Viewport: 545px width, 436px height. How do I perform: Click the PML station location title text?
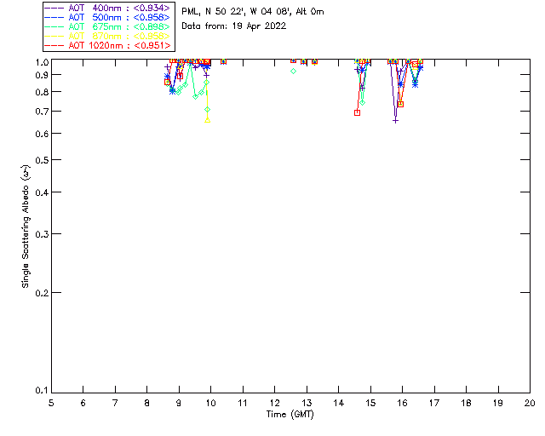253,12
